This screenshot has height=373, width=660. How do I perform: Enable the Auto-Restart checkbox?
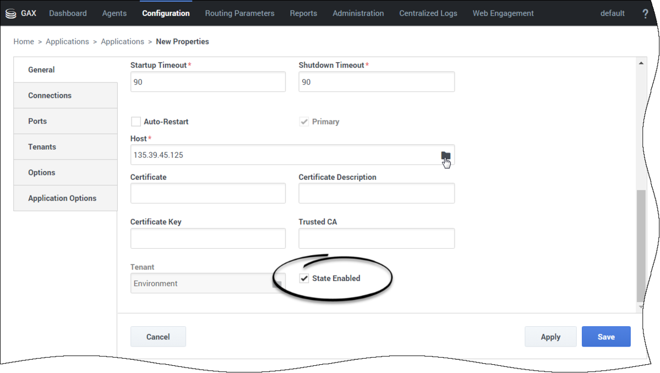click(135, 122)
